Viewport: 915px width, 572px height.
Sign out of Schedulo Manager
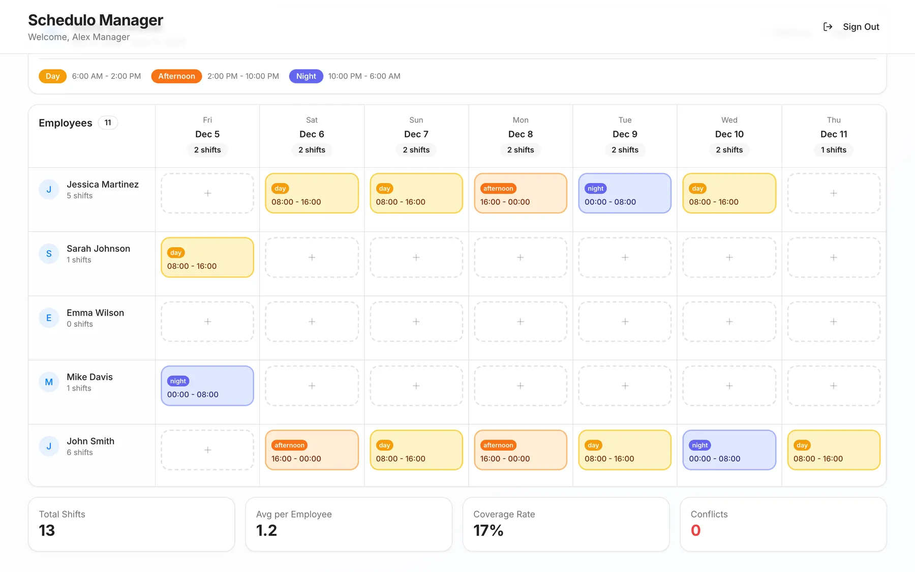851,26
